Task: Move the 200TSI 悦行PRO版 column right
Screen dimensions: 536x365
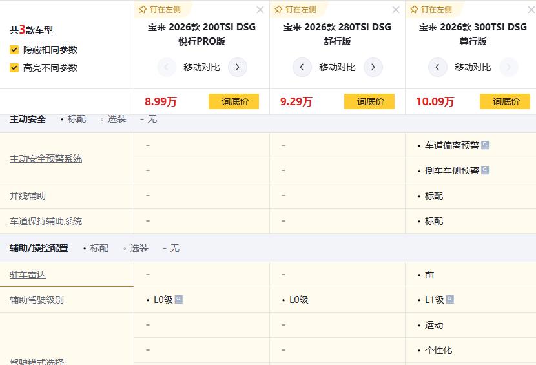Action: 238,67
